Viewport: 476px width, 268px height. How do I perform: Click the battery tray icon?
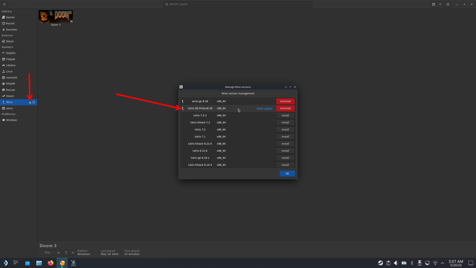[x=404, y=263]
